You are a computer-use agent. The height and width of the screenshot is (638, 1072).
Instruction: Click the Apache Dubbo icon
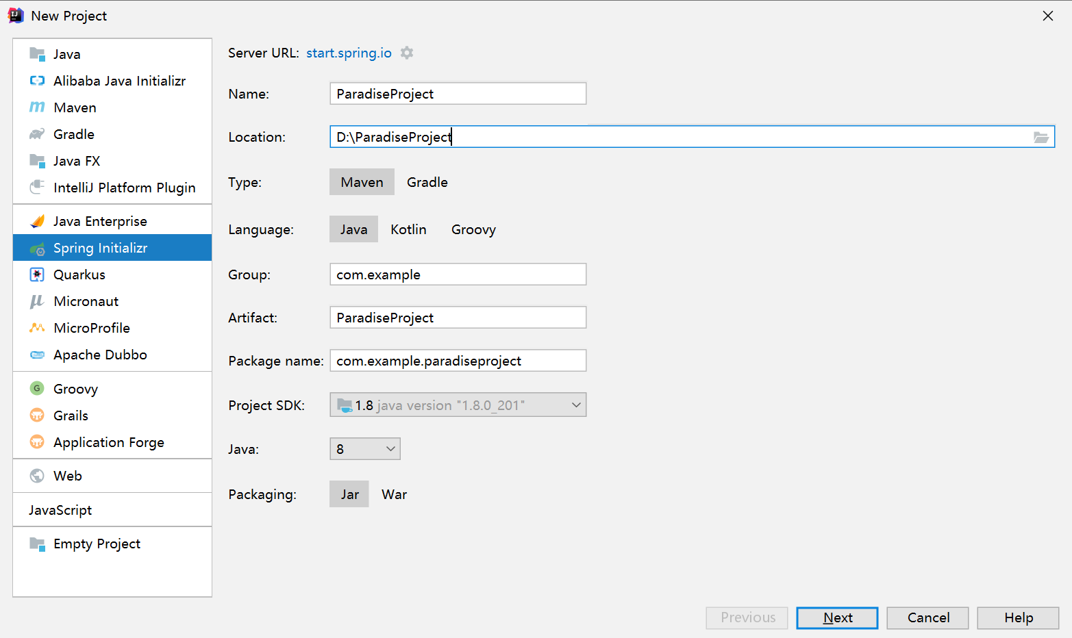(x=37, y=355)
